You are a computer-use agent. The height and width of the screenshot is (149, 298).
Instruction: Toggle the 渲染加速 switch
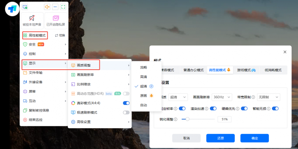[213, 109]
